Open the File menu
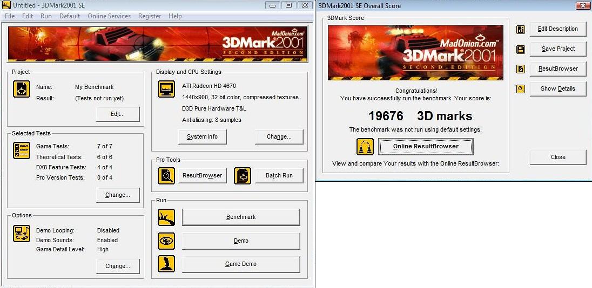 [10, 16]
